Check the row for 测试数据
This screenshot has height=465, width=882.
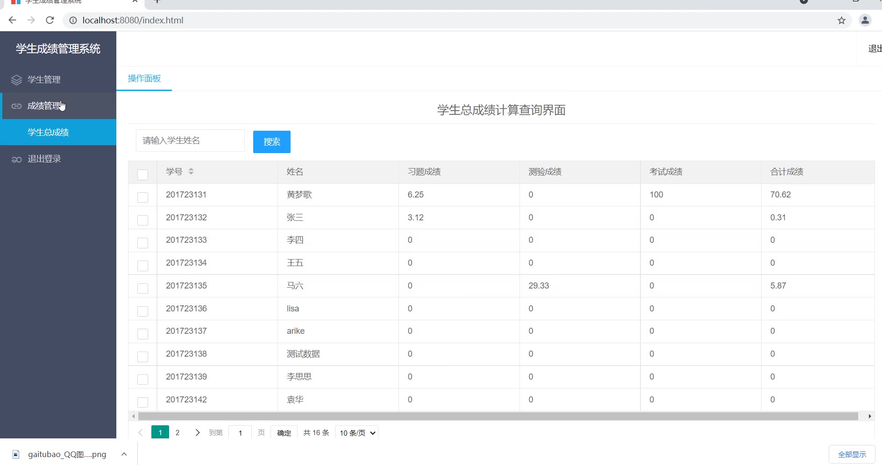click(142, 357)
